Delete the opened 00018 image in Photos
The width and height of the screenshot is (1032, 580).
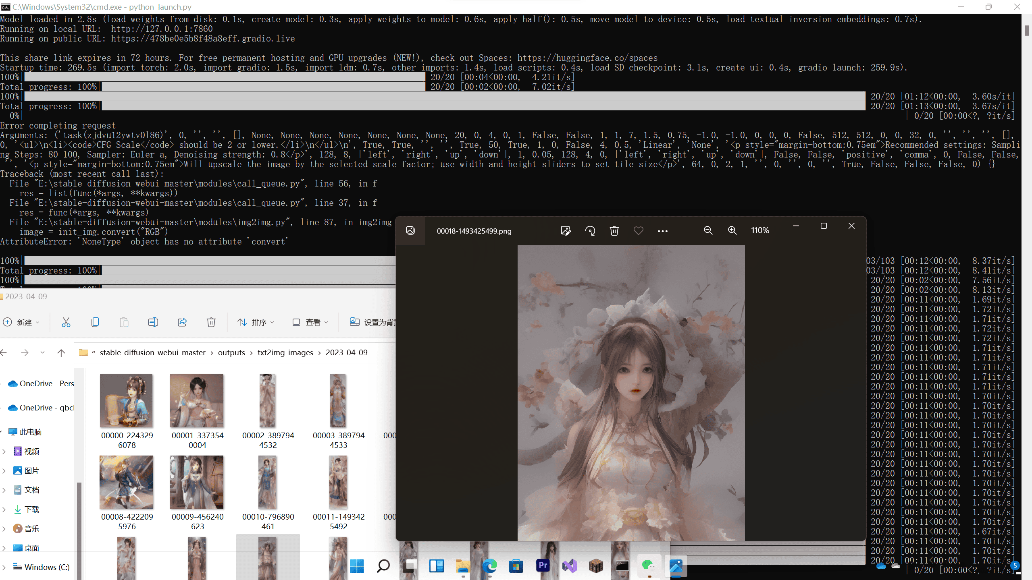coord(614,231)
